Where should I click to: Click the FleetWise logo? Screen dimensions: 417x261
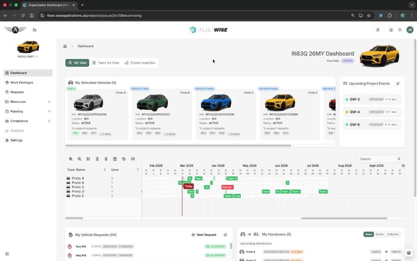pos(208,30)
